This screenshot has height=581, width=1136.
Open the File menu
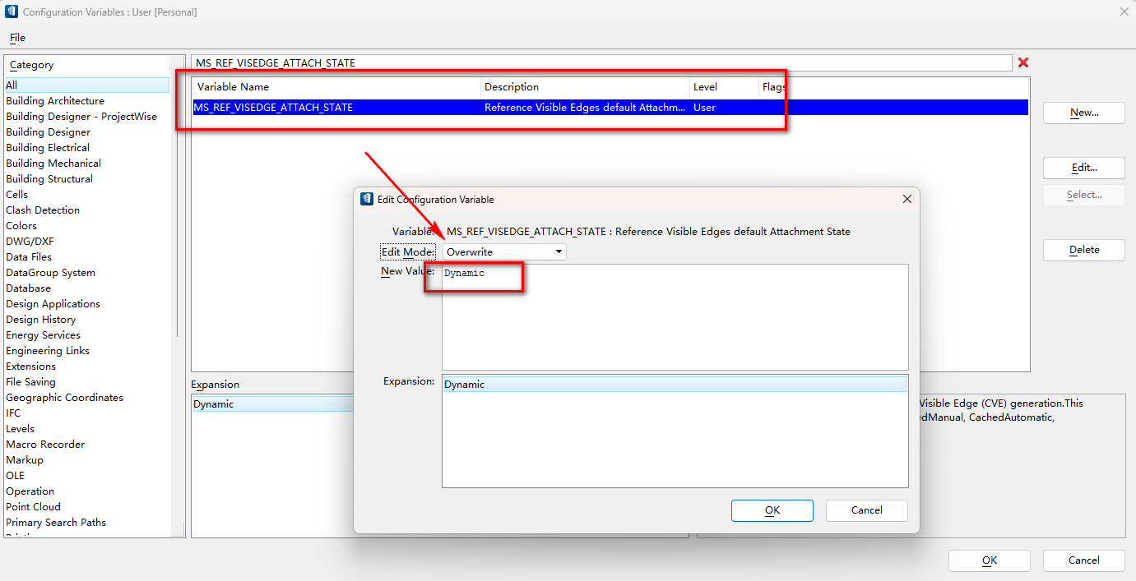coord(17,37)
